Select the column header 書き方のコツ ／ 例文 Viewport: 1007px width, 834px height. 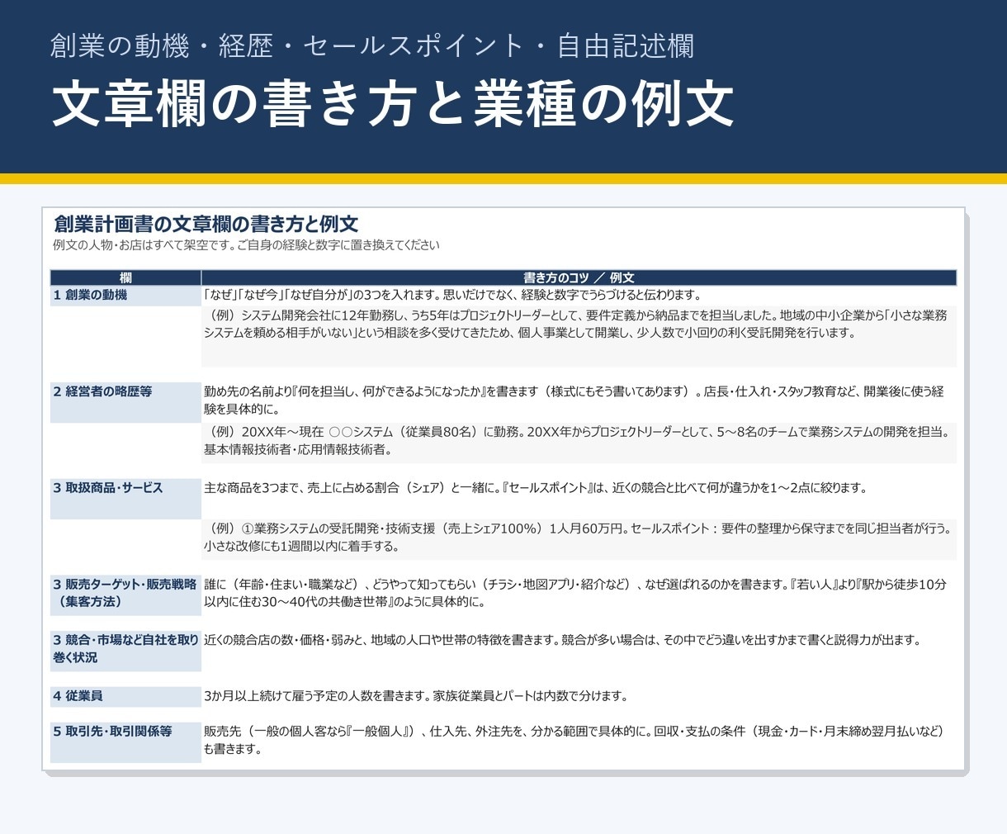pyautogui.click(x=579, y=277)
